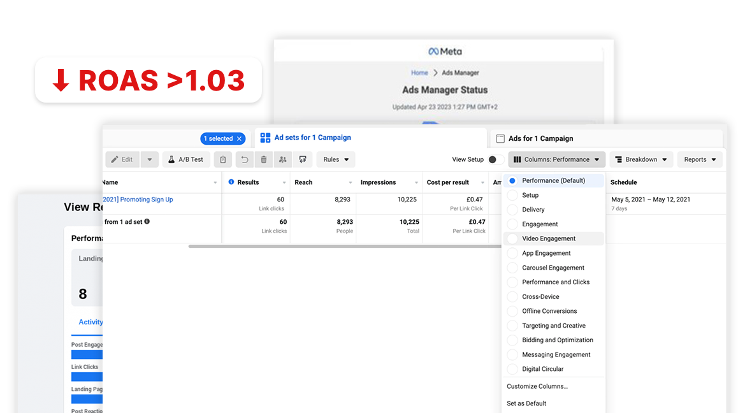Click the Landing Page bar in background panel
This screenshot has height=413, width=745.
pos(87,399)
